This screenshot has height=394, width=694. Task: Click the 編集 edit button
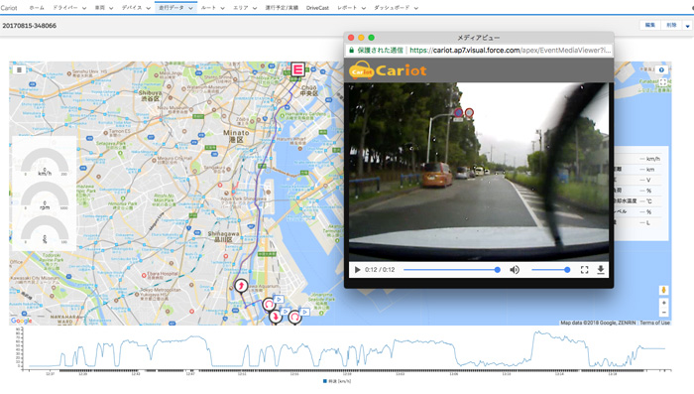coord(649,25)
